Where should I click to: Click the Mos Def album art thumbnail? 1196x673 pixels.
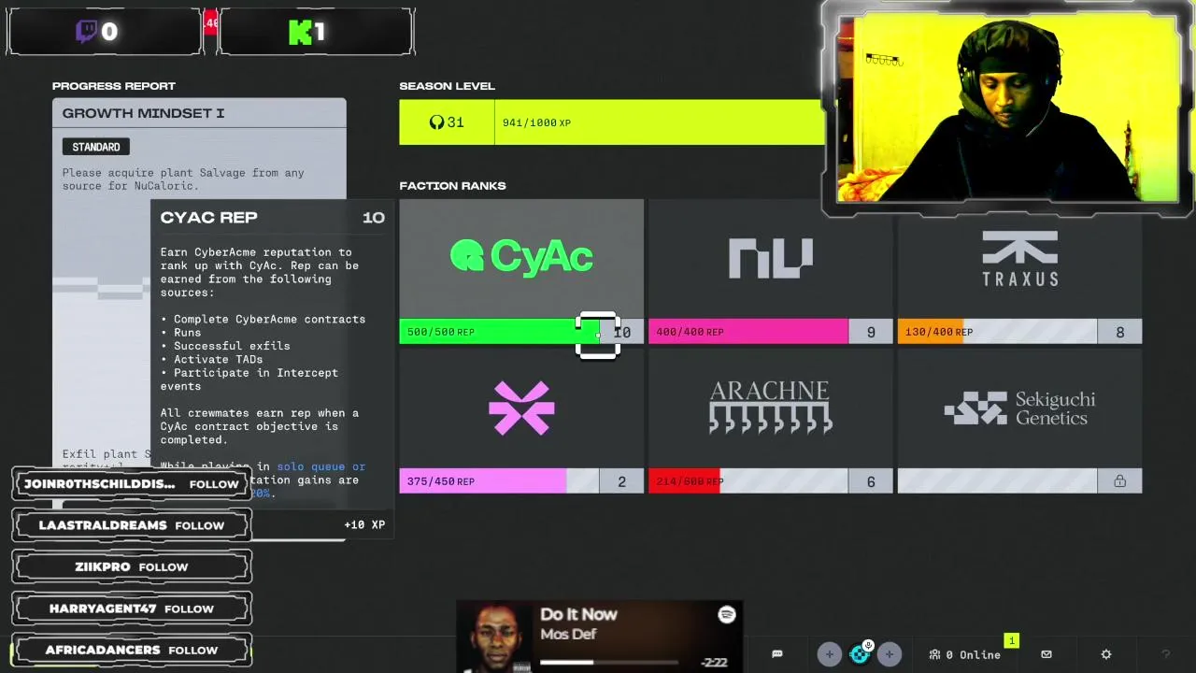coord(495,637)
